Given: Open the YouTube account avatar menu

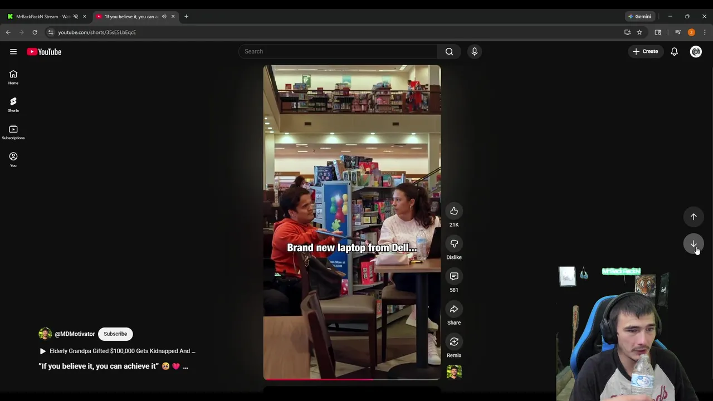Looking at the screenshot, I should click(696, 51).
